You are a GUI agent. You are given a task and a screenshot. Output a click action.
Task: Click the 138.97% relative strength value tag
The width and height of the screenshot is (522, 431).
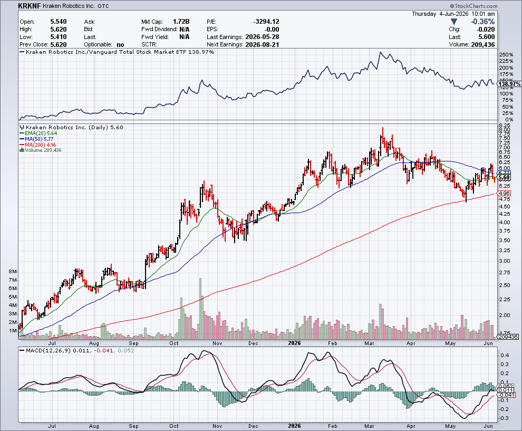509,84
